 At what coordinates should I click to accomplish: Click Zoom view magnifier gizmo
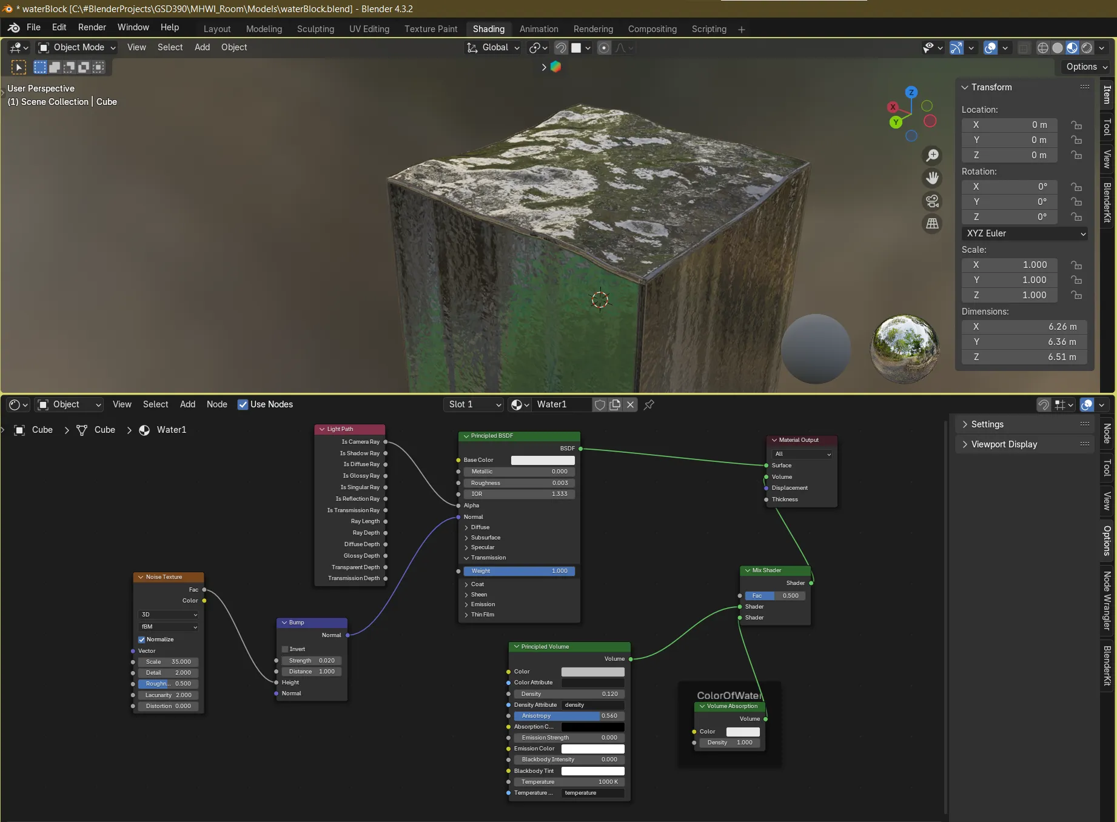click(932, 156)
